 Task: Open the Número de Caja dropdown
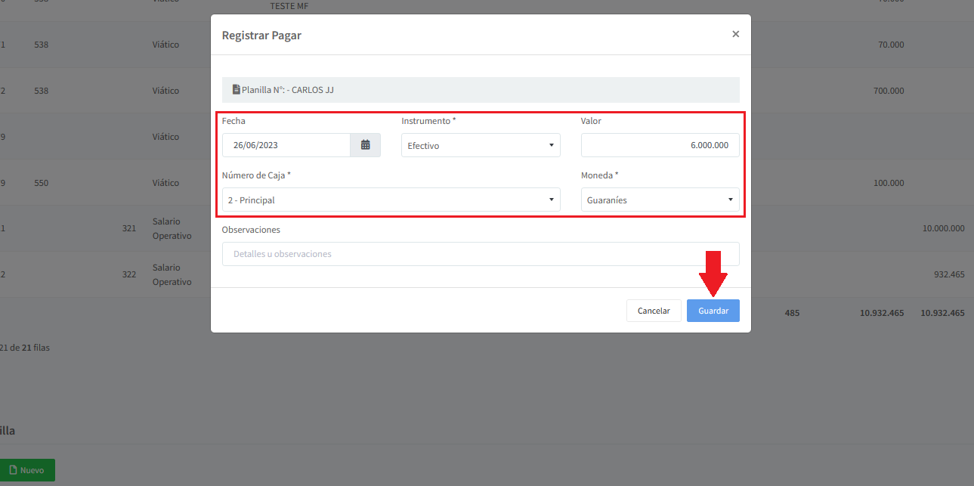[x=391, y=200]
